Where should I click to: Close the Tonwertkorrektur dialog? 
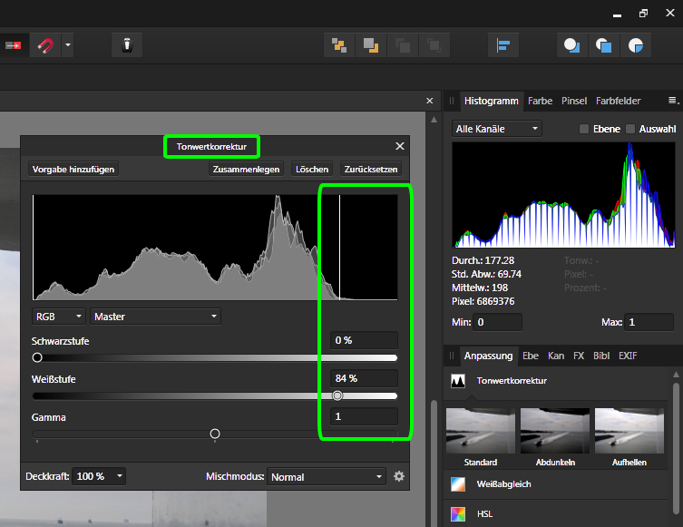pos(400,146)
